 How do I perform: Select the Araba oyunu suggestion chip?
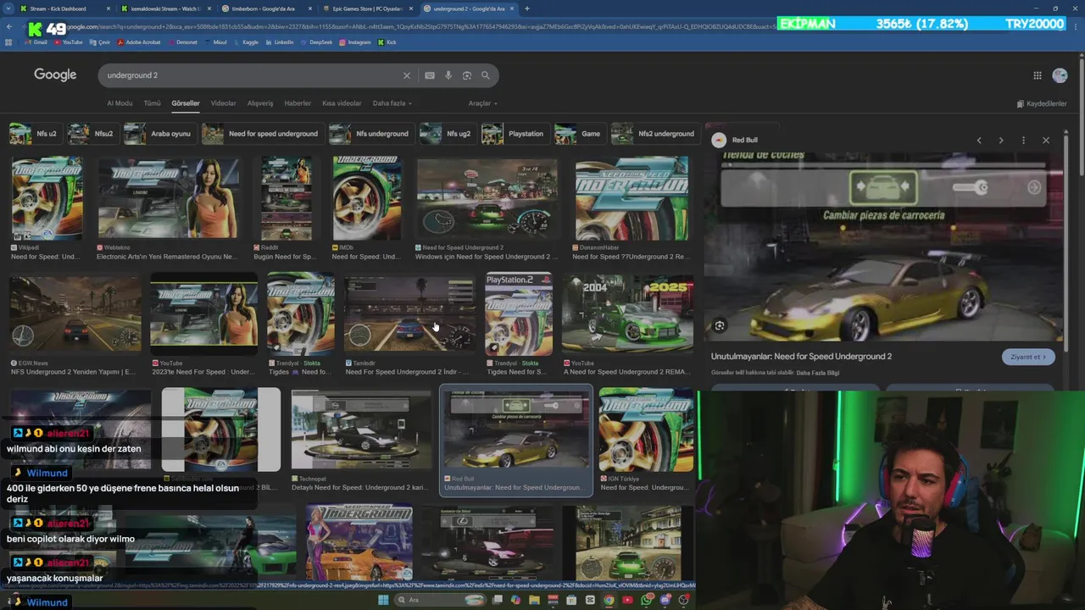coord(159,134)
